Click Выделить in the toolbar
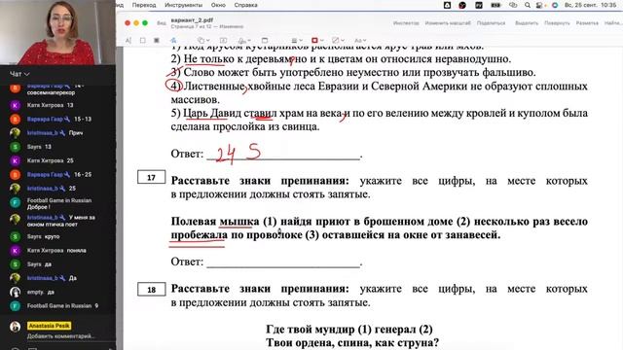 point(527,23)
